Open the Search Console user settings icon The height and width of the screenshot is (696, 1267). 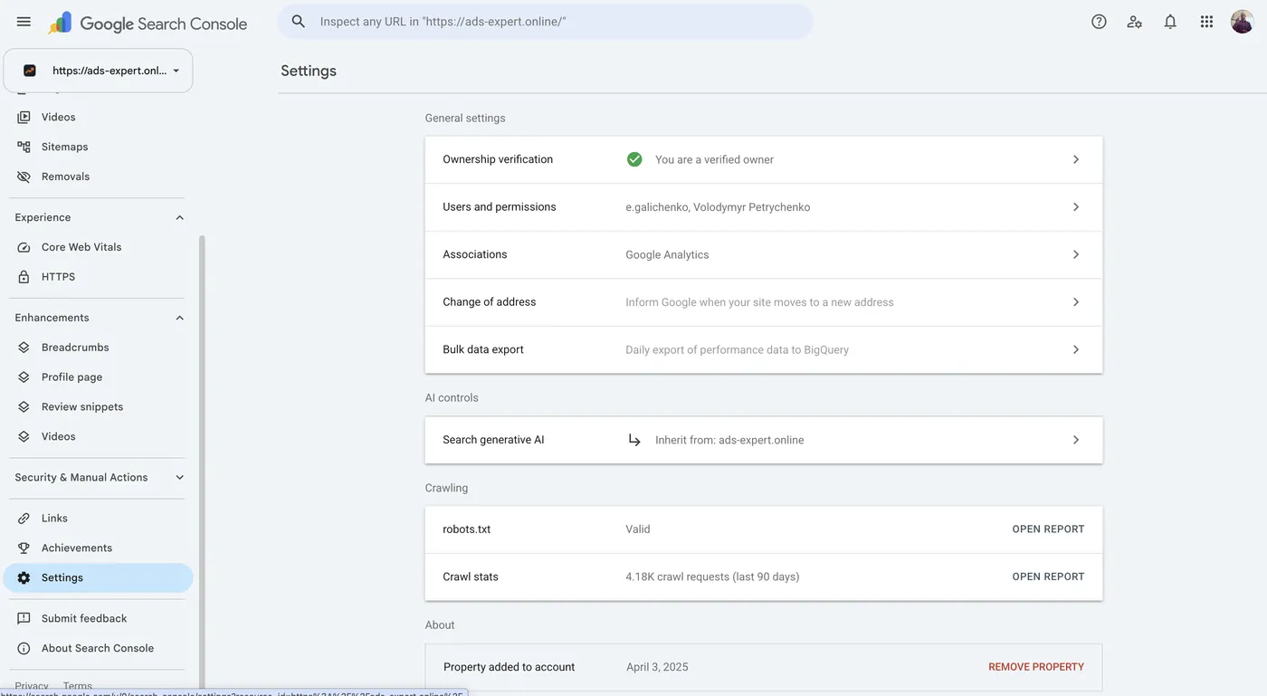[x=1135, y=22]
